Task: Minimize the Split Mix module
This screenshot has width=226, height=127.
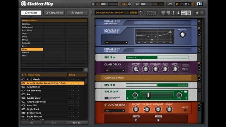Action: (199, 91)
